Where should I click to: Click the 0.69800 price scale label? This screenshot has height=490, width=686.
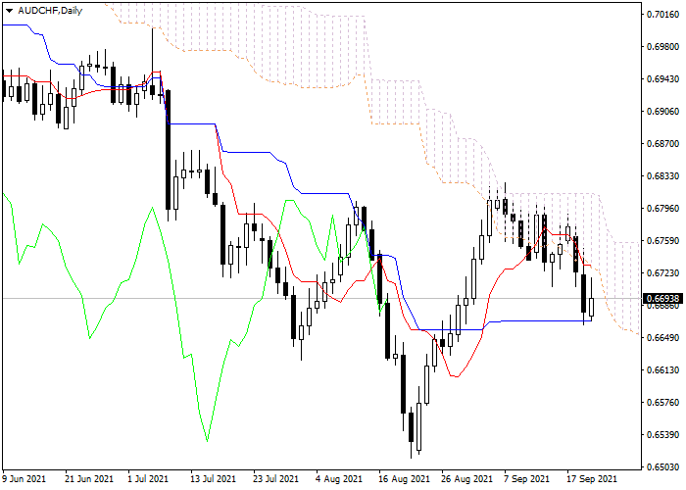662,47
